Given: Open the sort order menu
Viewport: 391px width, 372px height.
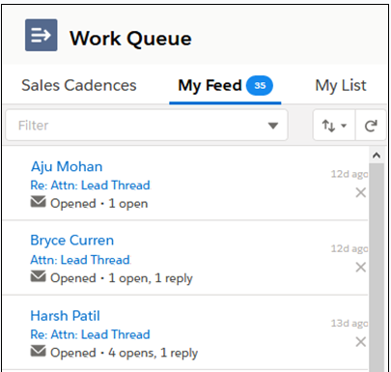Looking at the screenshot, I should point(334,126).
